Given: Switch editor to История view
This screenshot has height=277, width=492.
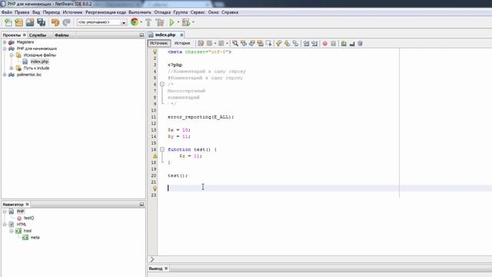Looking at the screenshot, I should (182, 43).
